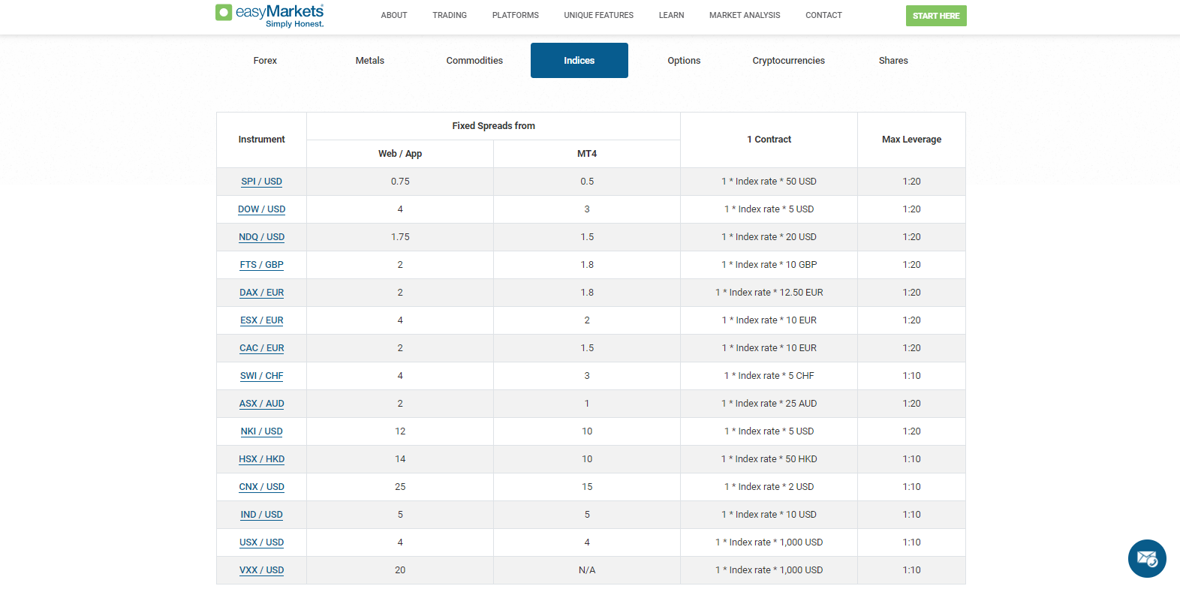The width and height of the screenshot is (1180, 592).
Task: Switch to the Forex tab
Action: click(x=265, y=60)
